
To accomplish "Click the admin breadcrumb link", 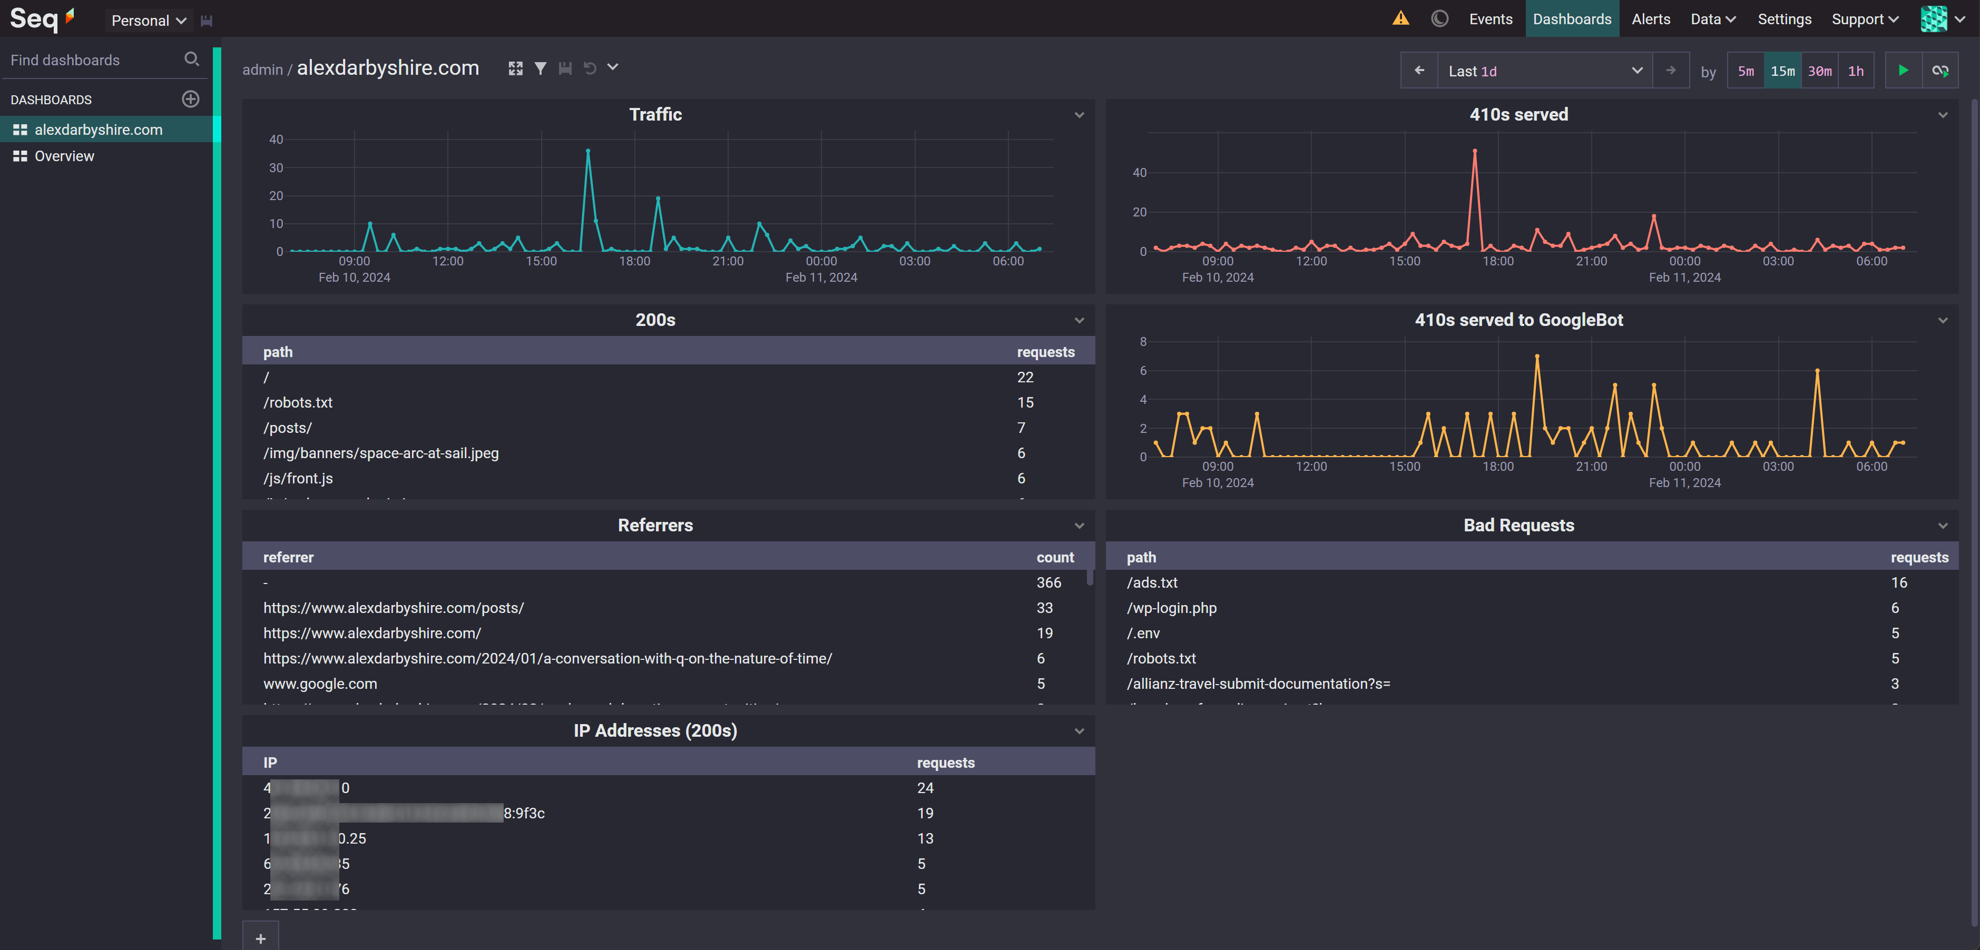I will pyautogui.click(x=262, y=69).
